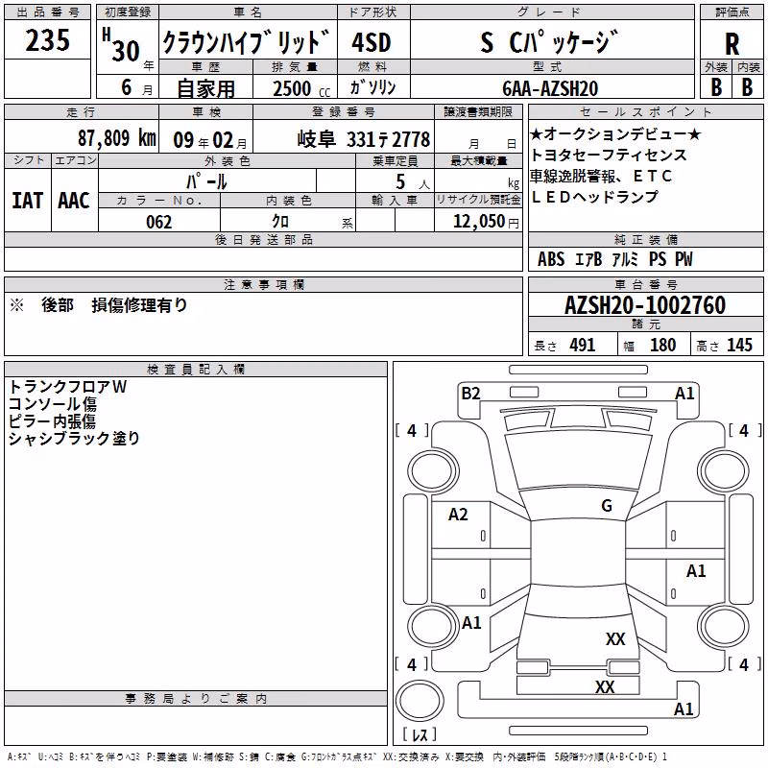Select inspector note トランクフロアW

[67, 387]
